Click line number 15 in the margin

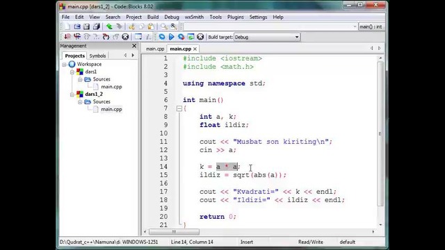(x=163, y=175)
